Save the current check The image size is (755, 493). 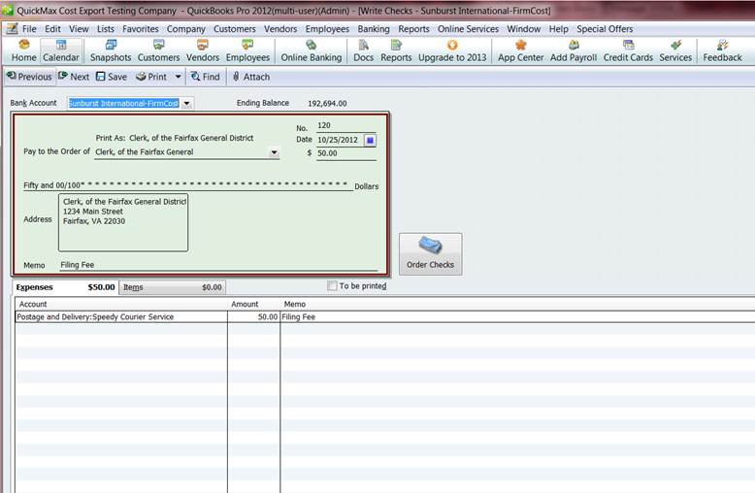pyautogui.click(x=112, y=77)
